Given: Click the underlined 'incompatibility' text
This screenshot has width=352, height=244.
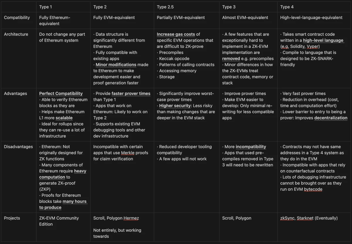Looking at the screenshot, I should [251, 147].
